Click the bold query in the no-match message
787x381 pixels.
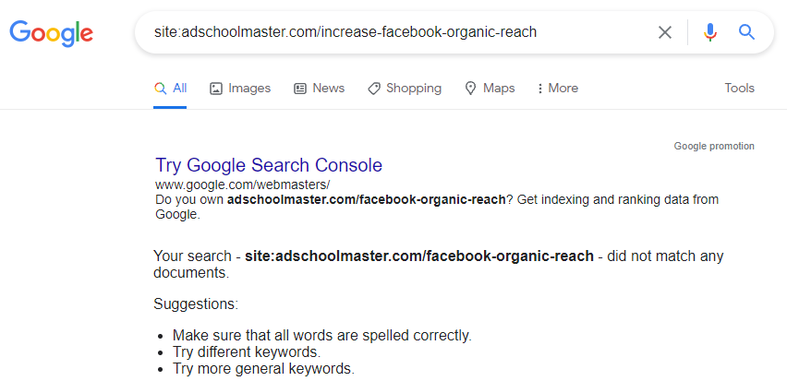[418, 256]
